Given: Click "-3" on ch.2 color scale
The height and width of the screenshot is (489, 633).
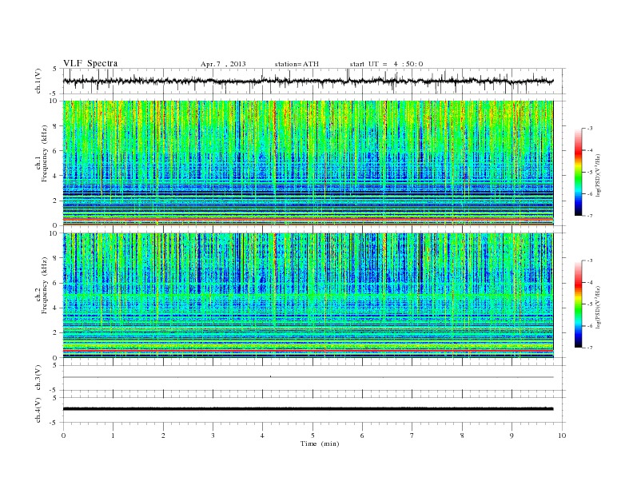Looking at the screenshot, I should (x=590, y=260).
